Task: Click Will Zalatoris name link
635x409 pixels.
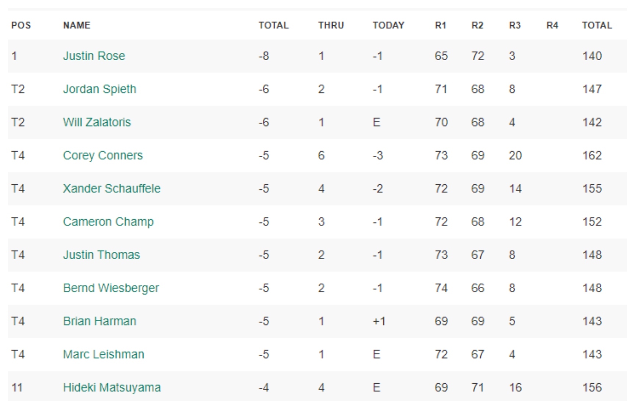Action: (97, 122)
